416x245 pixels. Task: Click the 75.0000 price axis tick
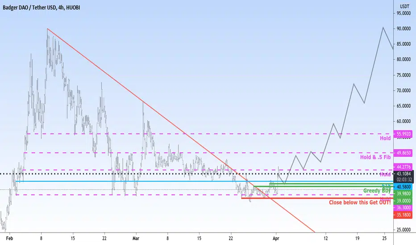[404, 75]
